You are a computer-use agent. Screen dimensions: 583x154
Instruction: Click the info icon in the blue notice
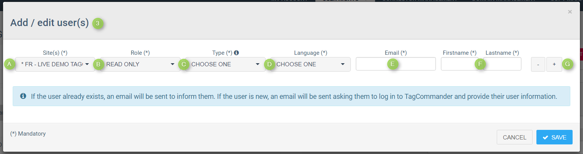click(x=23, y=96)
